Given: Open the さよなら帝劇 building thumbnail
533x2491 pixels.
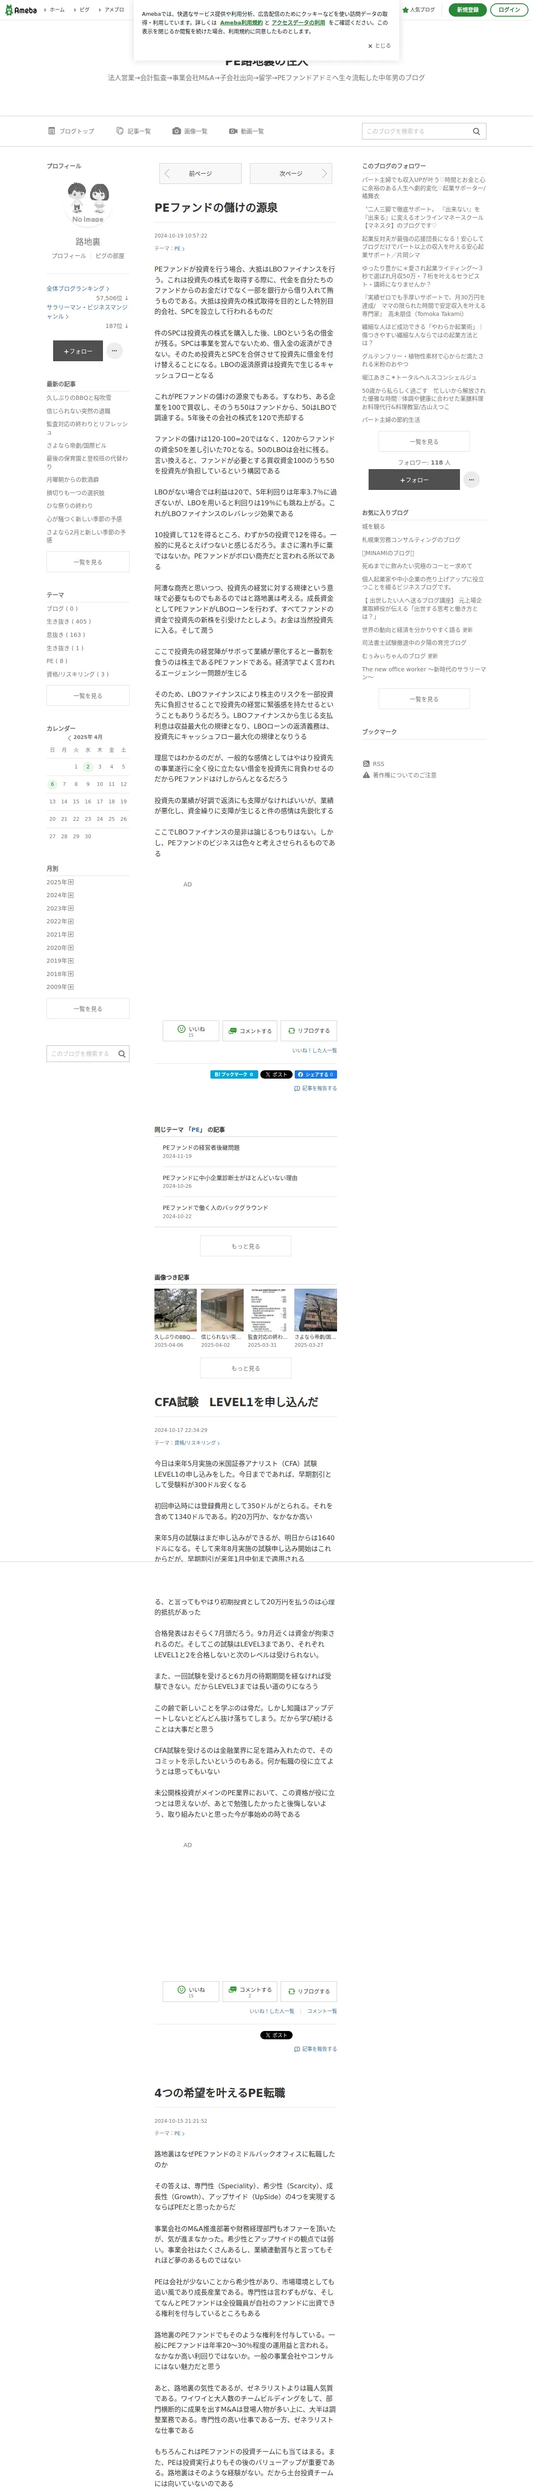Looking at the screenshot, I should (315, 1310).
